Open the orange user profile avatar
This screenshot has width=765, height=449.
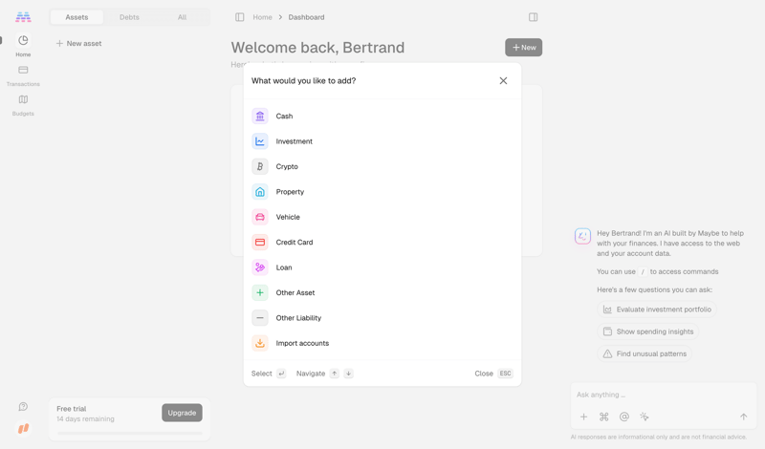point(23,429)
